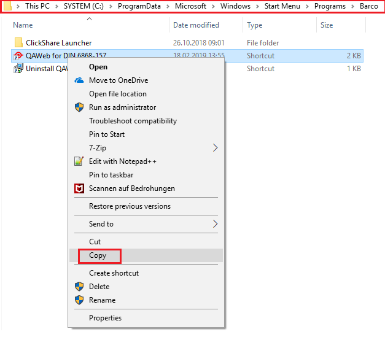Select the QAWeb for DIN 6868-157 file name
385x337 pixels.
(66, 55)
